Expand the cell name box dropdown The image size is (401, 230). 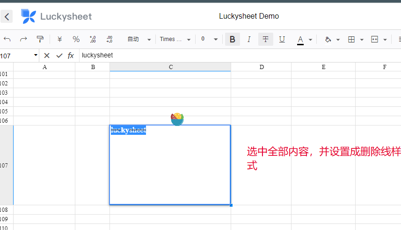pyautogui.click(x=36, y=55)
